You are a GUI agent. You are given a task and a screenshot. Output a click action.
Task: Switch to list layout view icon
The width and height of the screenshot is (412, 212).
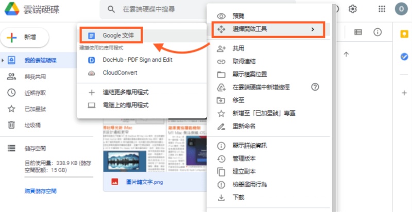(358, 32)
